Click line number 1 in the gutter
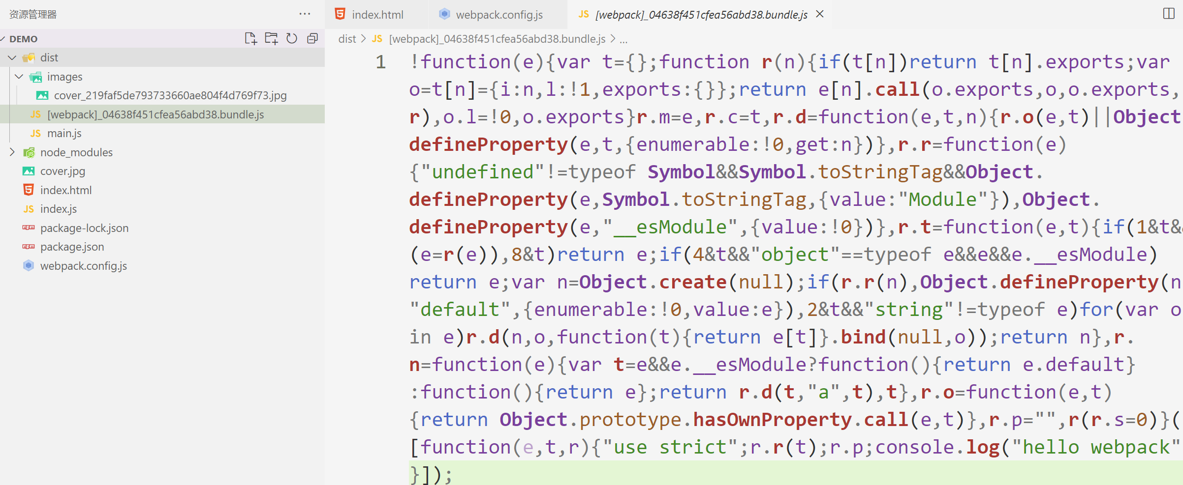The width and height of the screenshot is (1183, 485). (380, 62)
